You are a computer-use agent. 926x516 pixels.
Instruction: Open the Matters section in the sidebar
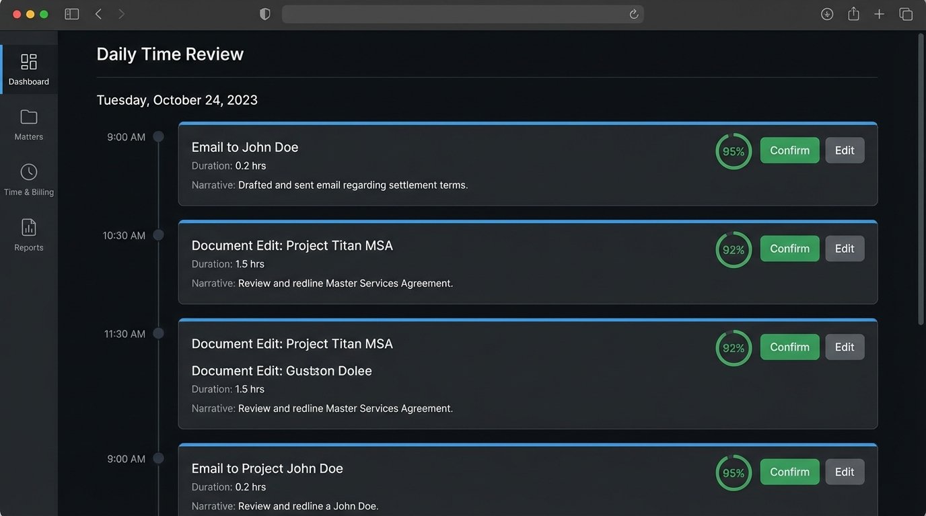[x=28, y=124]
